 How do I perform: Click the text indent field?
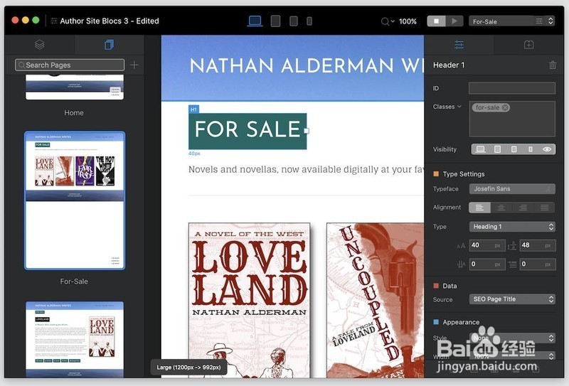coord(538,264)
